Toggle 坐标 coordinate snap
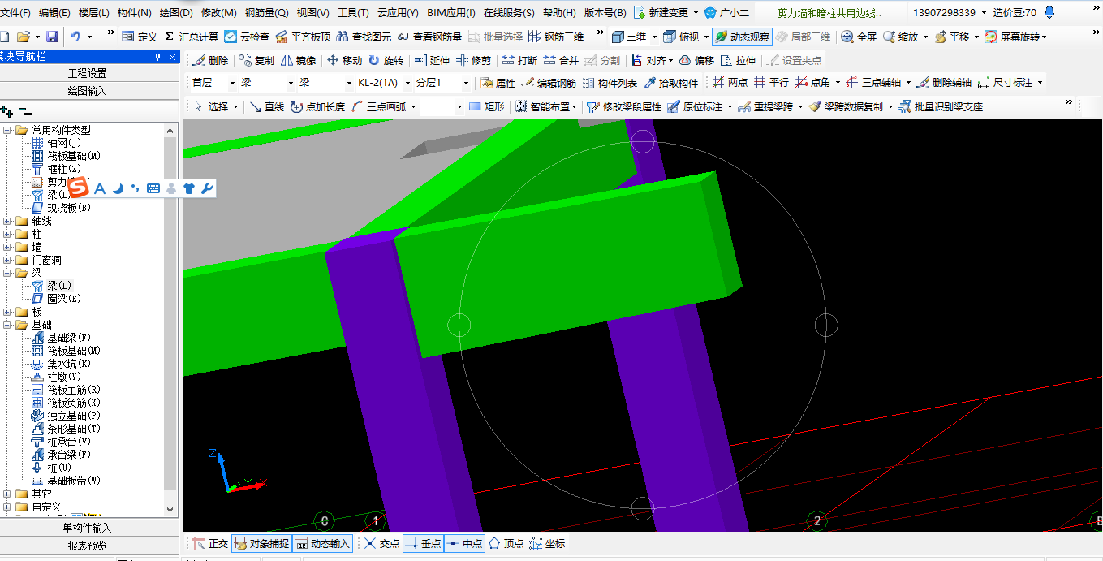1103x561 pixels. [547, 543]
